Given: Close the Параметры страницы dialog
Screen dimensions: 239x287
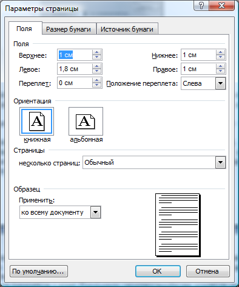Looking at the screenshot, I should (x=222, y=5).
